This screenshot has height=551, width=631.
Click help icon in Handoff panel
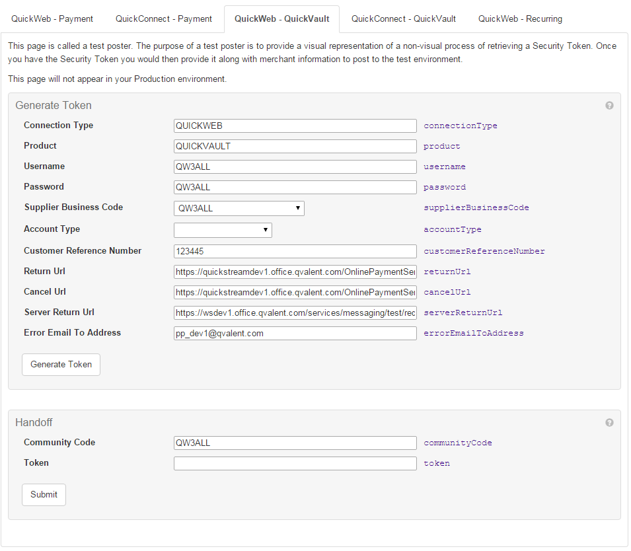click(609, 423)
